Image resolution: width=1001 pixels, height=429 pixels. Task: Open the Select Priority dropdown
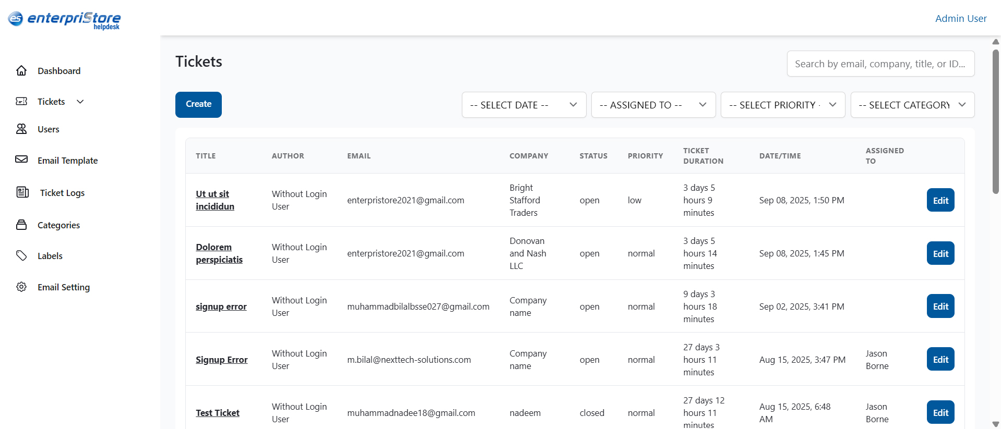point(782,105)
